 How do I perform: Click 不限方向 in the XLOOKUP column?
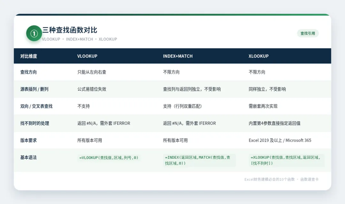tap(257, 72)
